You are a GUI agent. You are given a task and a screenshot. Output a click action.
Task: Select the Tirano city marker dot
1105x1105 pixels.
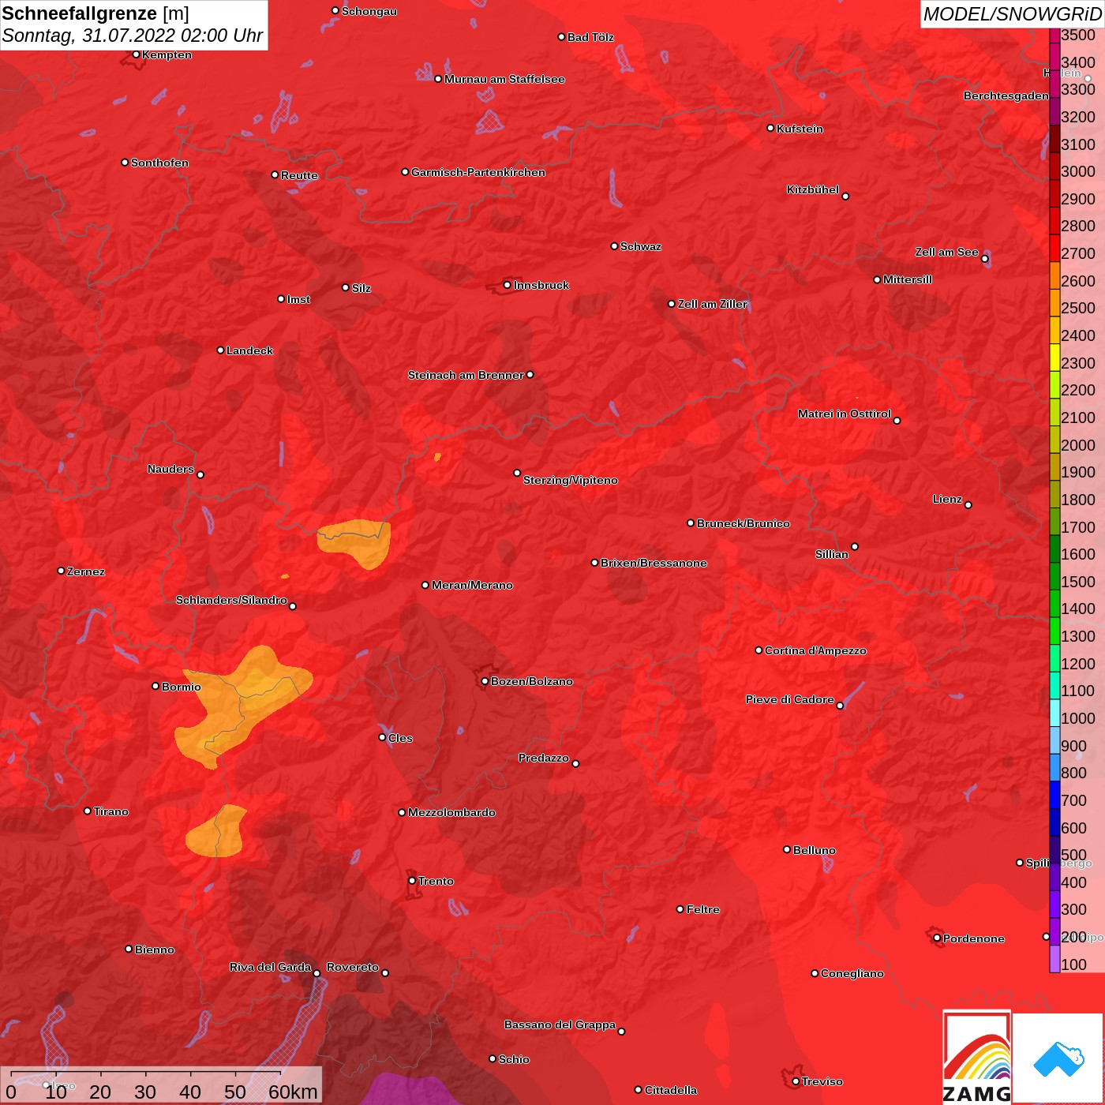[88, 811]
